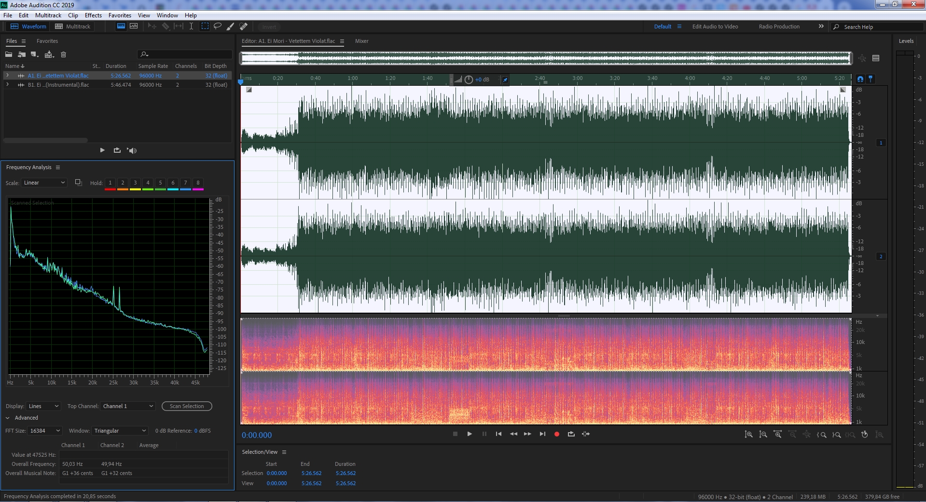The height and width of the screenshot is (502, 926).
Task: Select the Paintbrush Selection tool
Action: 231,26
